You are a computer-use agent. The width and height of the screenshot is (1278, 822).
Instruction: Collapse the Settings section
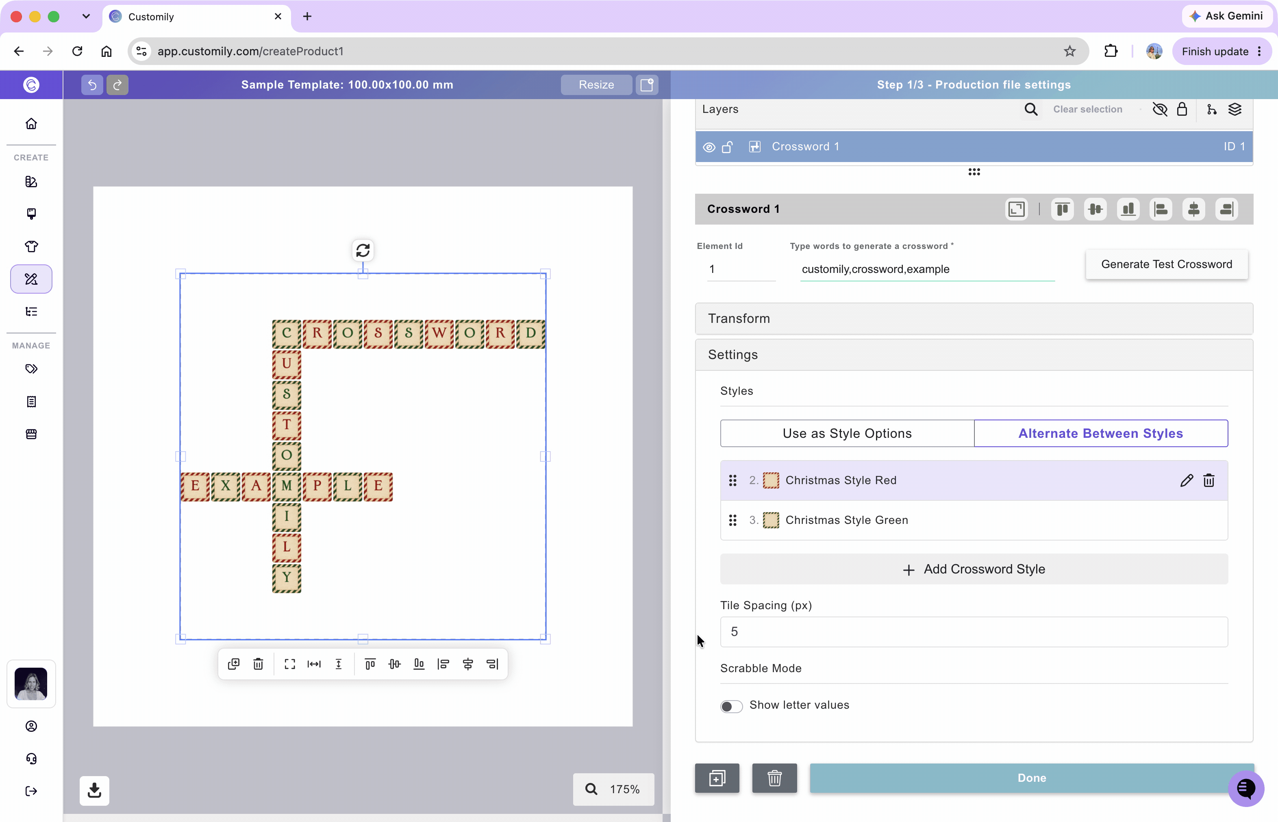click(974, 355)
